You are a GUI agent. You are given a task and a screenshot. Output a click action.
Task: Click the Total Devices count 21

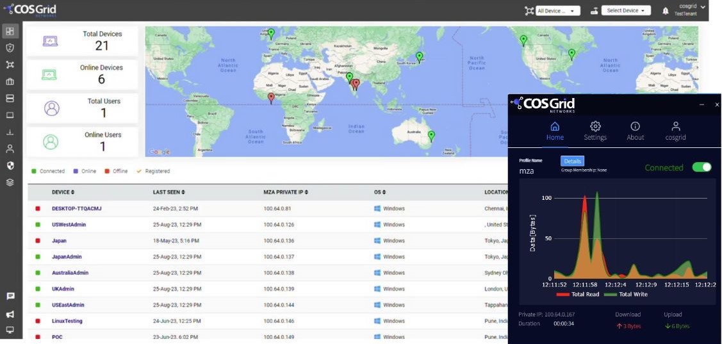pos(102,45)
